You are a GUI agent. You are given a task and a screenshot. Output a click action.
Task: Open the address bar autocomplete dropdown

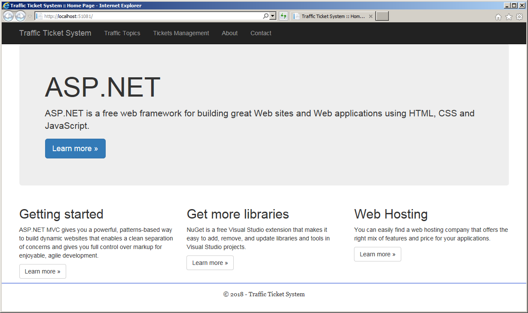click(x=273, y=16)
